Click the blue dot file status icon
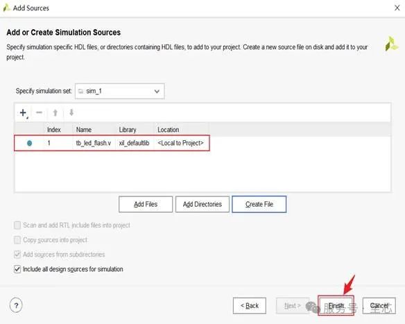Image resolution: width=405 pixels, height=324 pixels. pos(29,143)
